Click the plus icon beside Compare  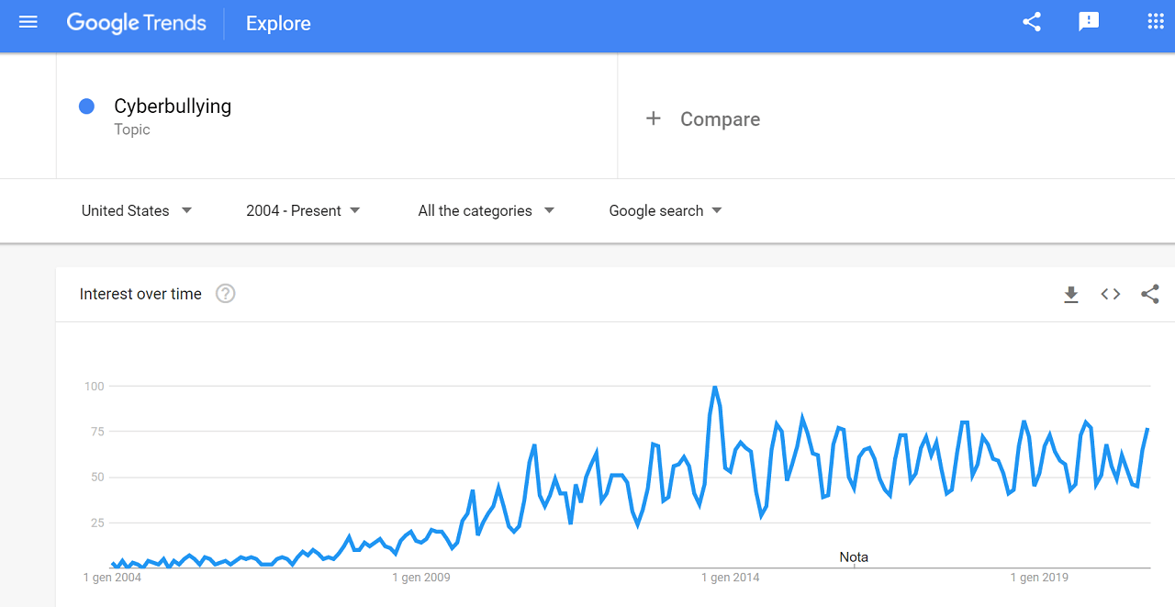(x=654, y=118)
